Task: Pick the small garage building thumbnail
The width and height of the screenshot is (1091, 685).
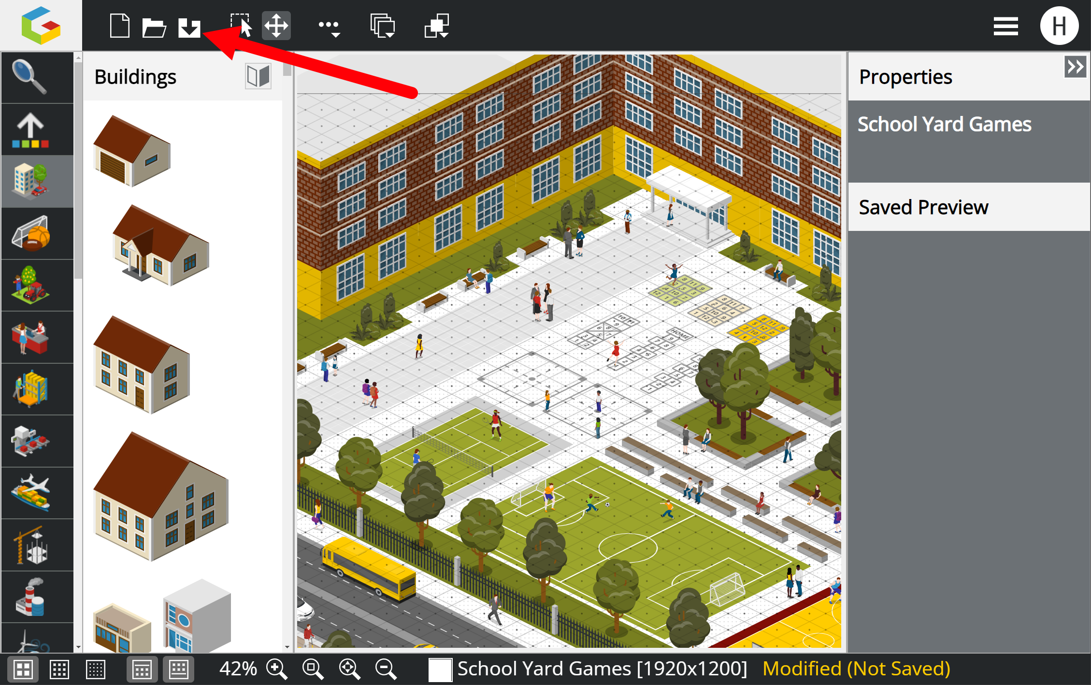Action: (x=132, y=151)
